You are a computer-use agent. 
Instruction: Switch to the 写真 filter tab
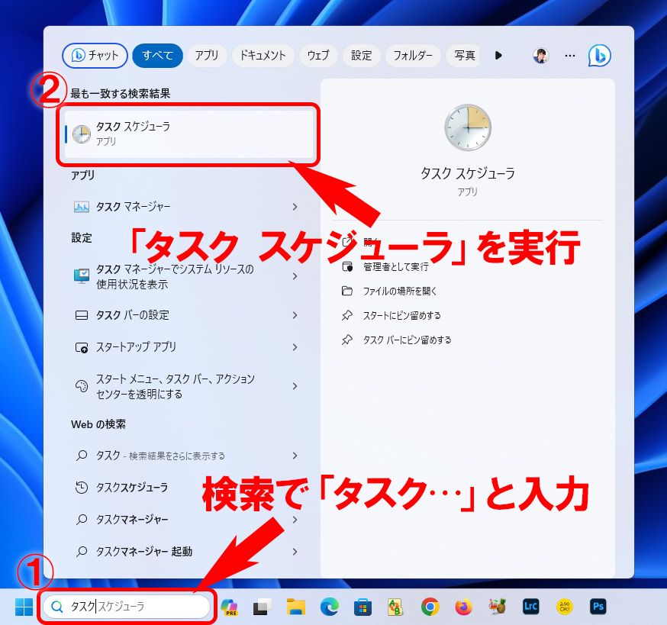tap(462, 55)
